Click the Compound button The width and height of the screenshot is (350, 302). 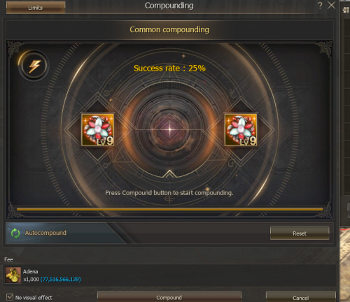coord(169,297)
